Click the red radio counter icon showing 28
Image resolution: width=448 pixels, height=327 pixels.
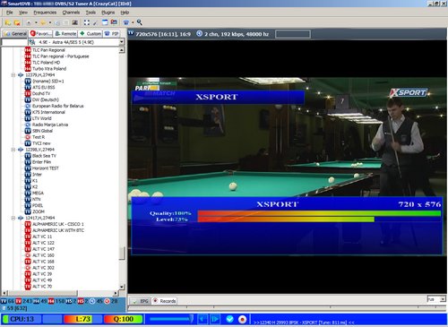pyautogui.click(x=107, y=301)
